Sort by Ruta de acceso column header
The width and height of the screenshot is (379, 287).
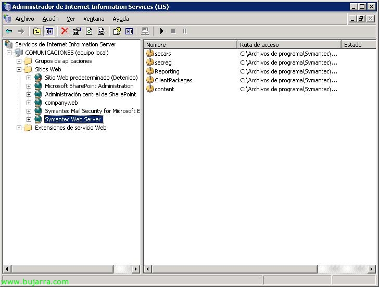pyautogui.click(x=289, y=45)
